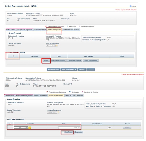Click the Valor input field showing 100,00

69,128
